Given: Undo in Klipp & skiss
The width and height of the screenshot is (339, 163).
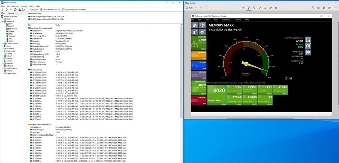Looking at the screenshot, I should [x=201, y=8].
